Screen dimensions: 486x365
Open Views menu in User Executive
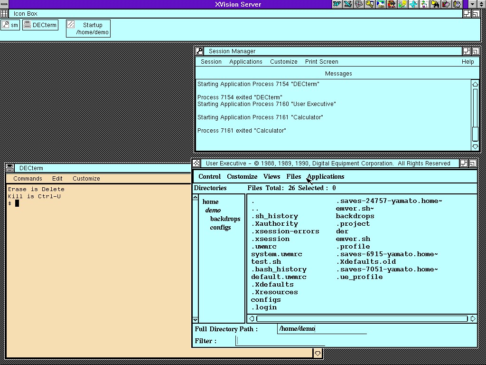point(271,176)
